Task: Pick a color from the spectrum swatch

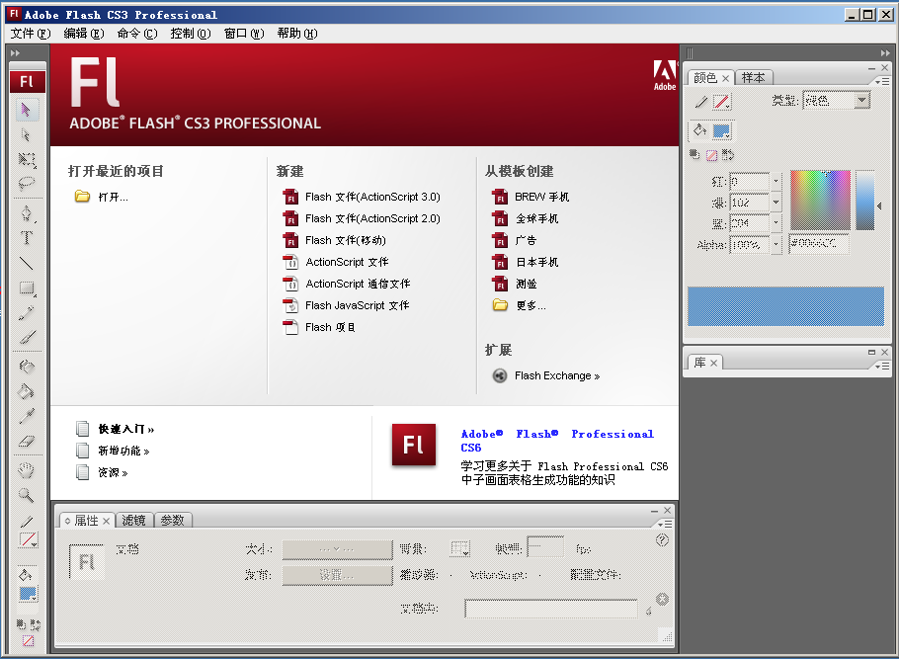Action: pyautogui.click(x=819, y=200)
